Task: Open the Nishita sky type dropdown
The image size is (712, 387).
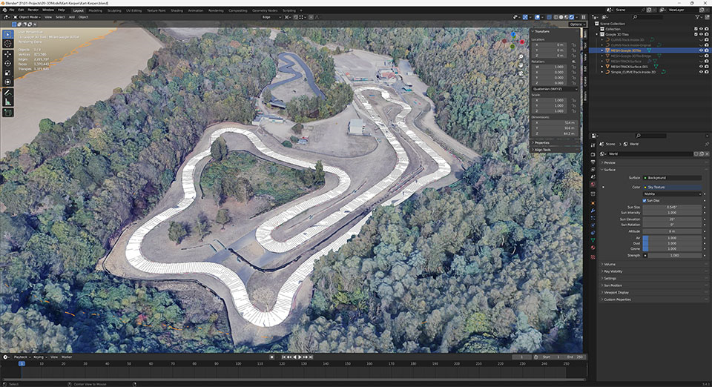Action: [x=673, y=193]
